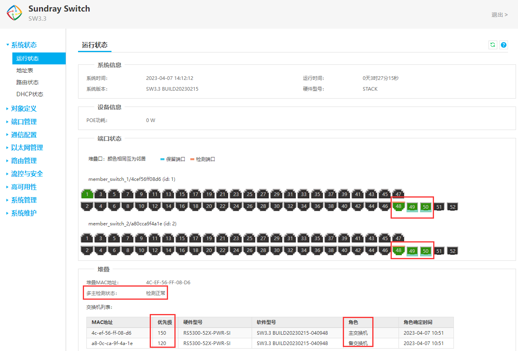Select port 2 on member_switch_1

click(x=87, y=206)
